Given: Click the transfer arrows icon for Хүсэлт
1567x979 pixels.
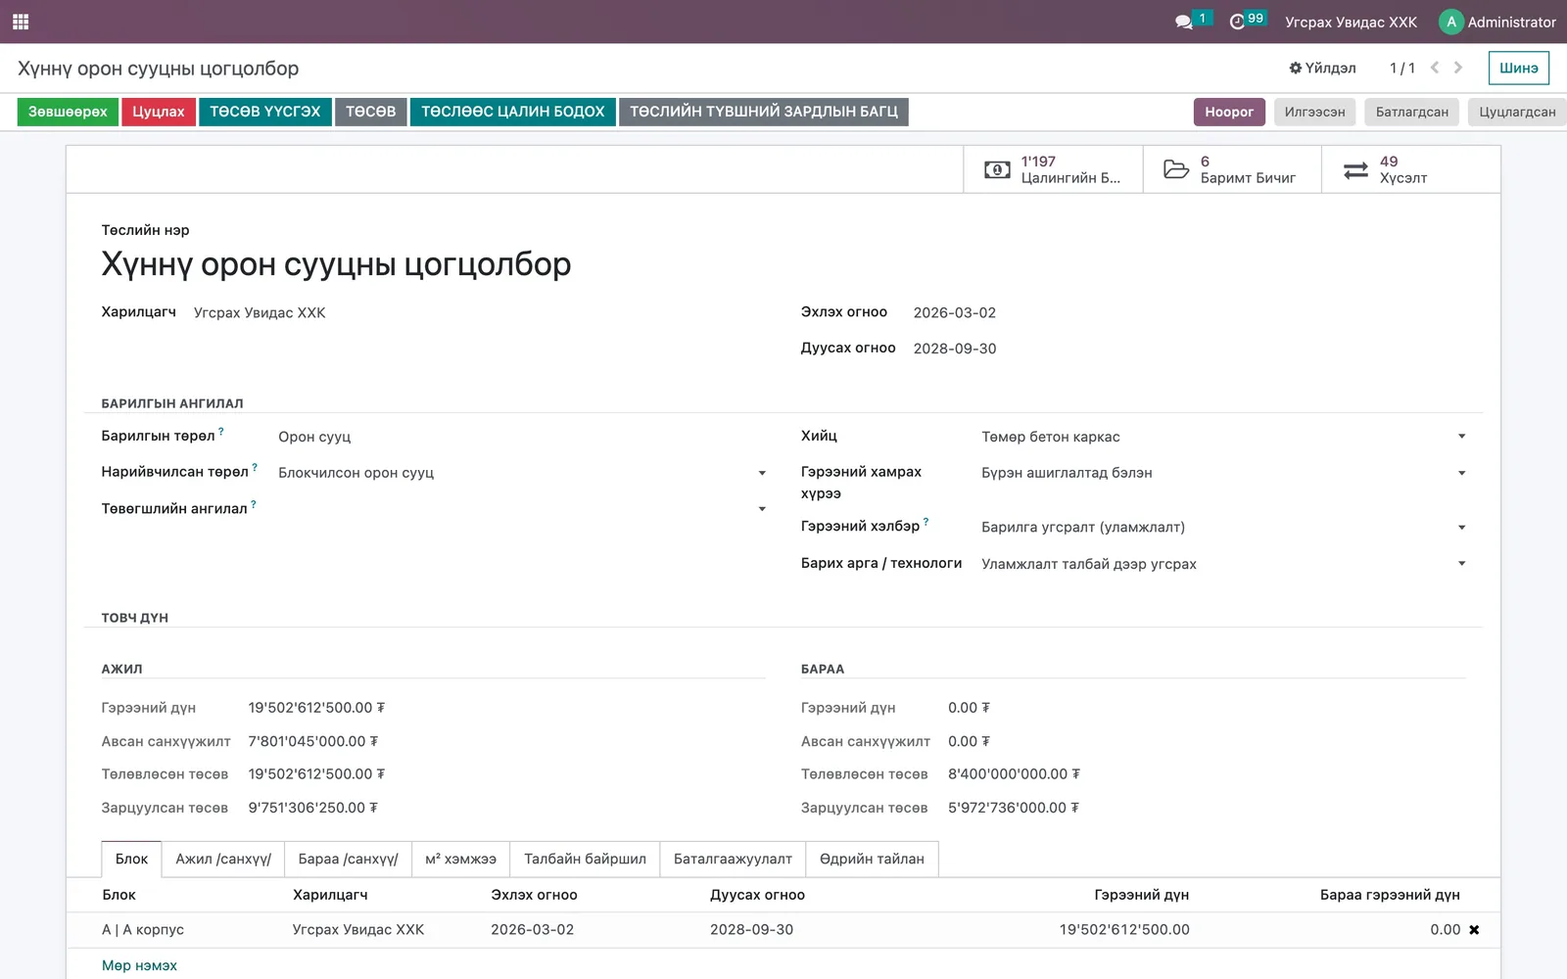Looking at the screenshot, I should tap(1355, 170).
